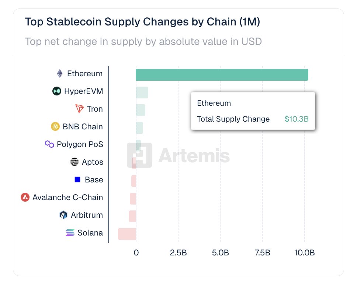Click the $10.3B value in tooltip
Image resolution: width=357 pixels, height=286 pixels.
297,119
